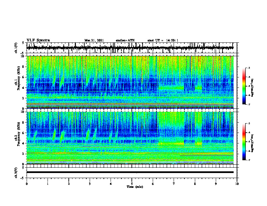Click the time axis tick label "5"
The width and height of the screenshot is (267, 206).
coord(132,184)
